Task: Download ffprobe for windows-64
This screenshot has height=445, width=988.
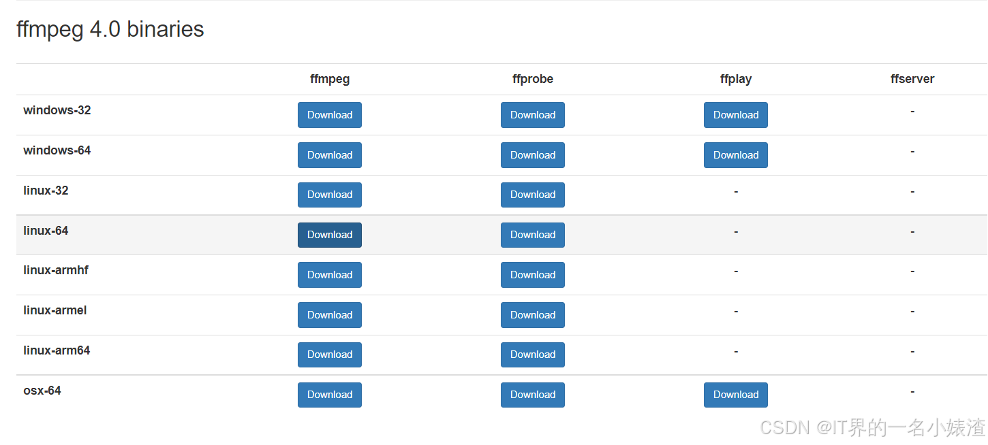Action: coord(533,155)
